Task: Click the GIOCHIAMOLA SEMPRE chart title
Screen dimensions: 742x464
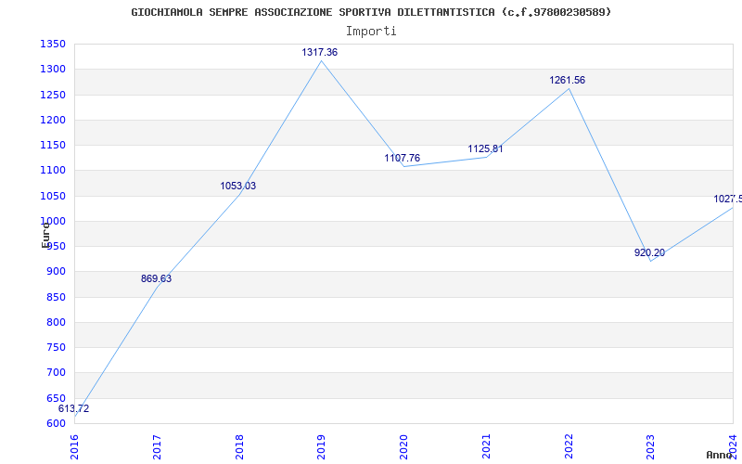Action: [x=371, y=12]
